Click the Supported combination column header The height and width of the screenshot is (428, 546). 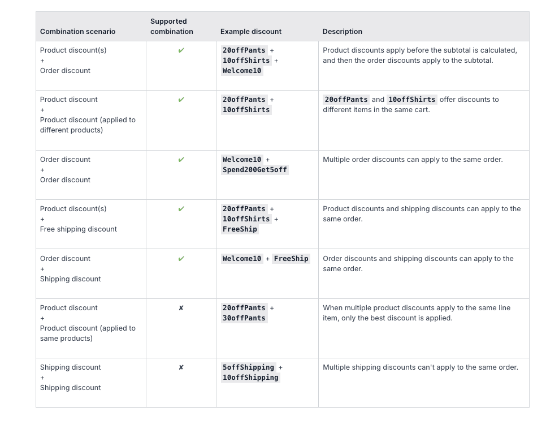tap(172, 27)
